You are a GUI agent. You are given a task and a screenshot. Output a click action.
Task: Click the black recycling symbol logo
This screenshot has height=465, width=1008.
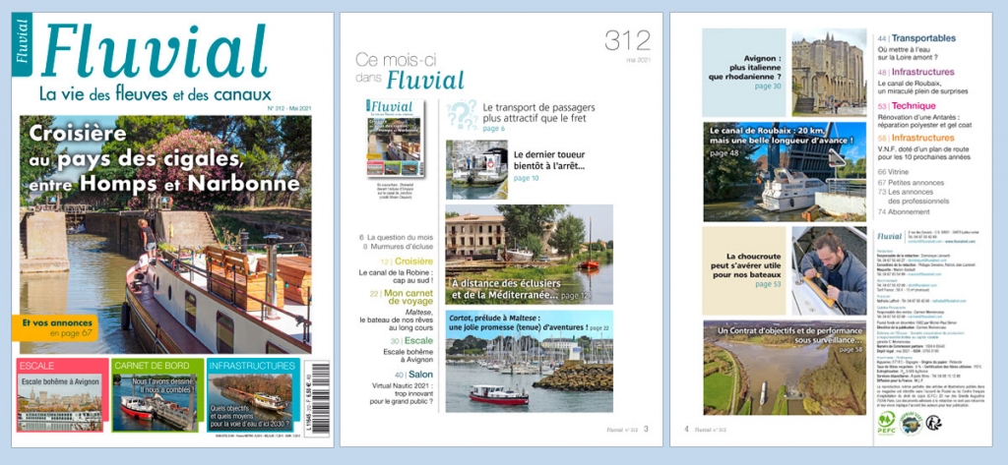click(933, 422)
